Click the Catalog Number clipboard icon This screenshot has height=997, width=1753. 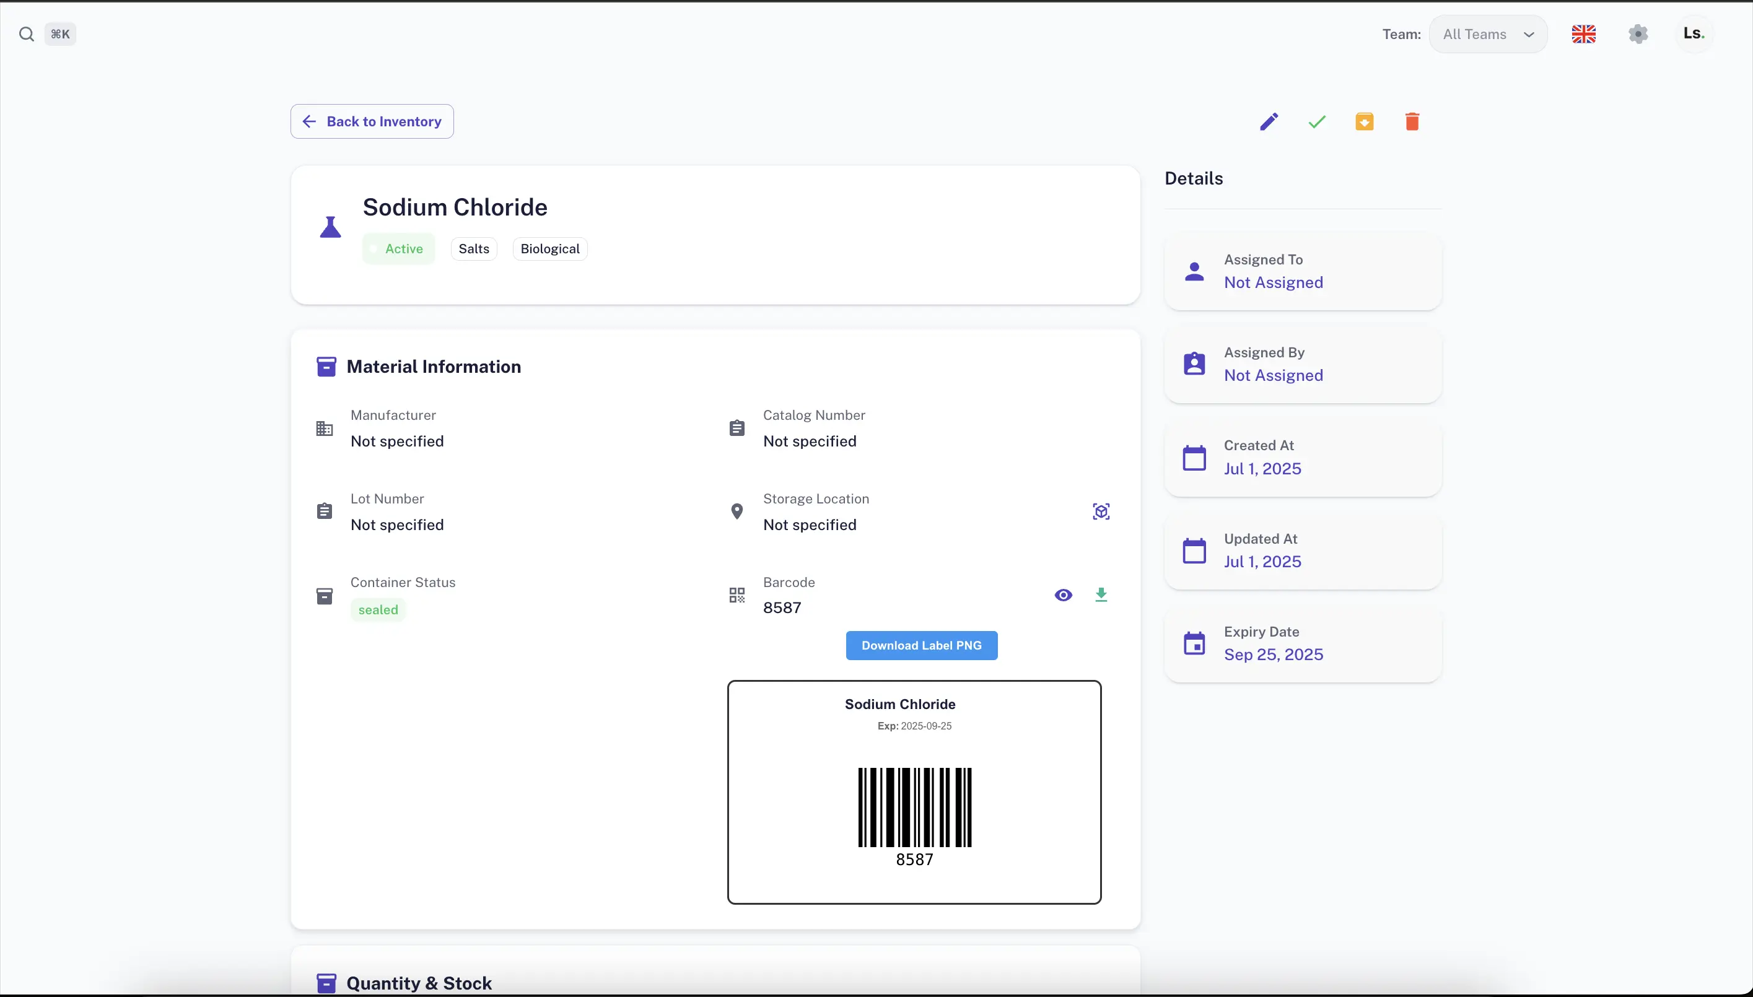pyautogui.click(x=737, y=428)
